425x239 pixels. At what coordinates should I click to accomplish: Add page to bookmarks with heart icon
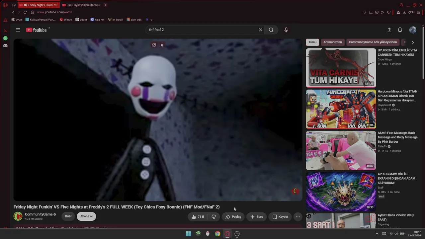[x=389, y=12]
